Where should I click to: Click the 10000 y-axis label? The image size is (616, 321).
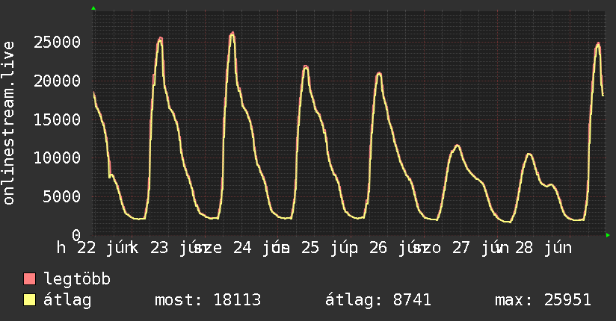tap(57, 158)
